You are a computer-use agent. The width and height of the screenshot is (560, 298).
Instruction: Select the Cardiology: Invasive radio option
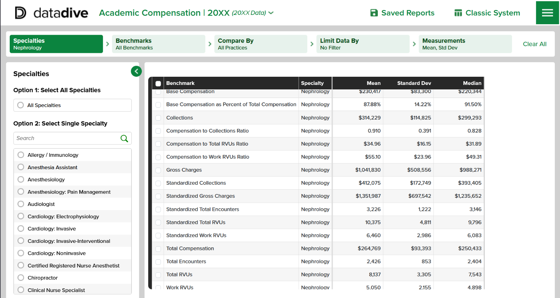point(21,229)
